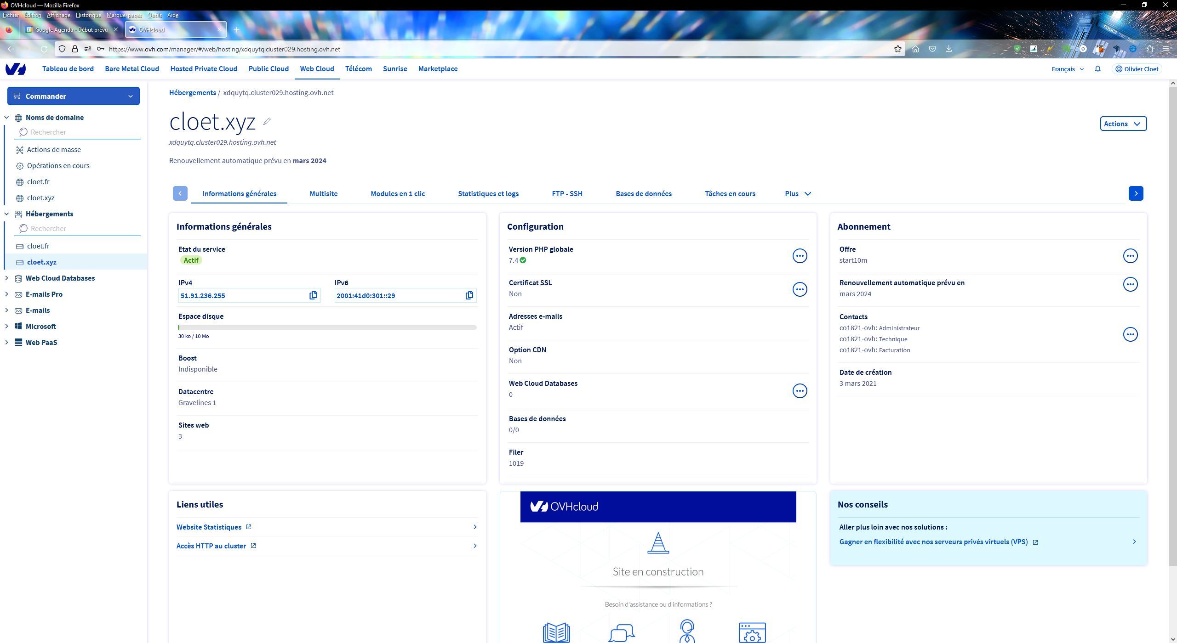The height and width of the screenshot is (643, 1177).
Task: Expand the Web Cloud Databases tree section
Action: (6, 278)
